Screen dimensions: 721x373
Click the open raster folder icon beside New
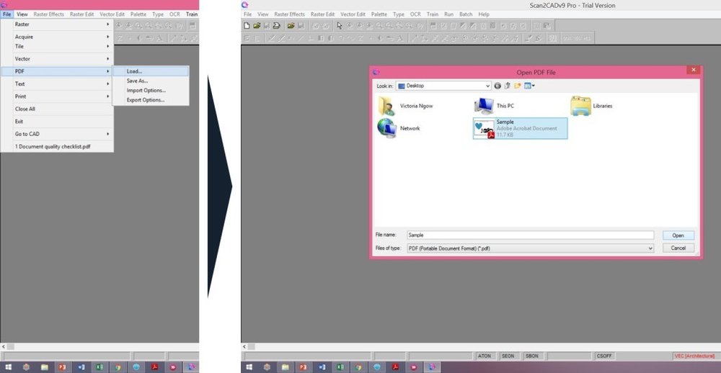click(x=257, y=25)
